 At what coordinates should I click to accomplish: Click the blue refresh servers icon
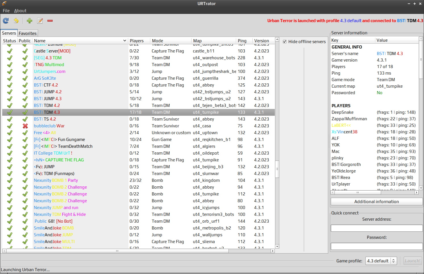click(6, 21)
